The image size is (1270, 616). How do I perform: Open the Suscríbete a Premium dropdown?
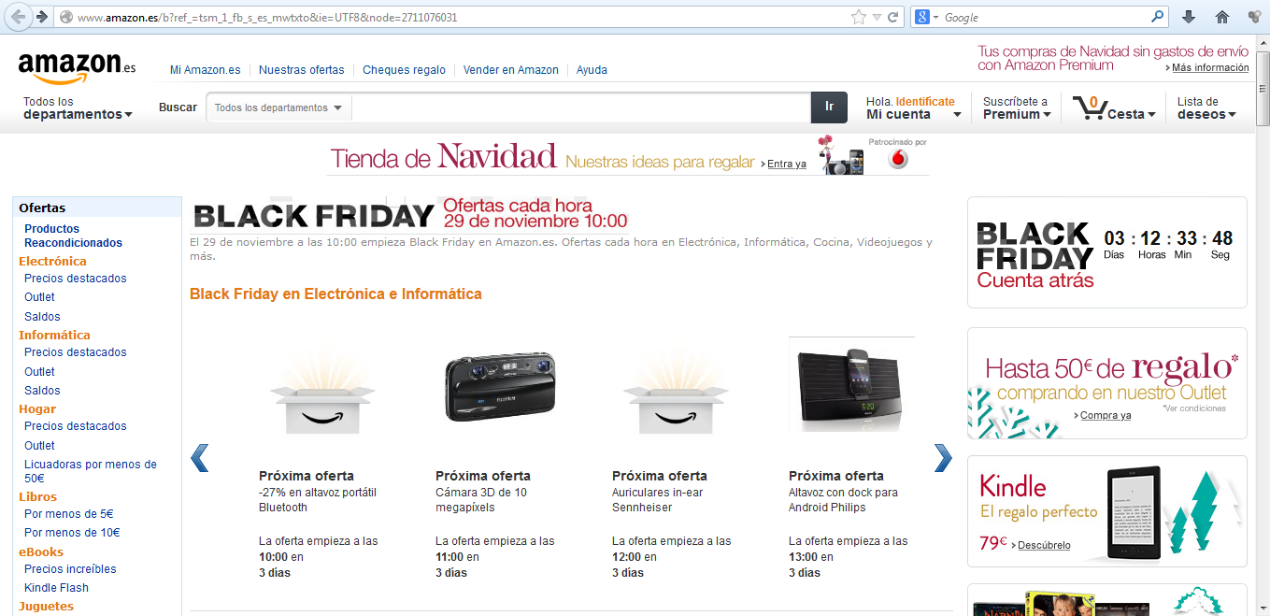1017,107
